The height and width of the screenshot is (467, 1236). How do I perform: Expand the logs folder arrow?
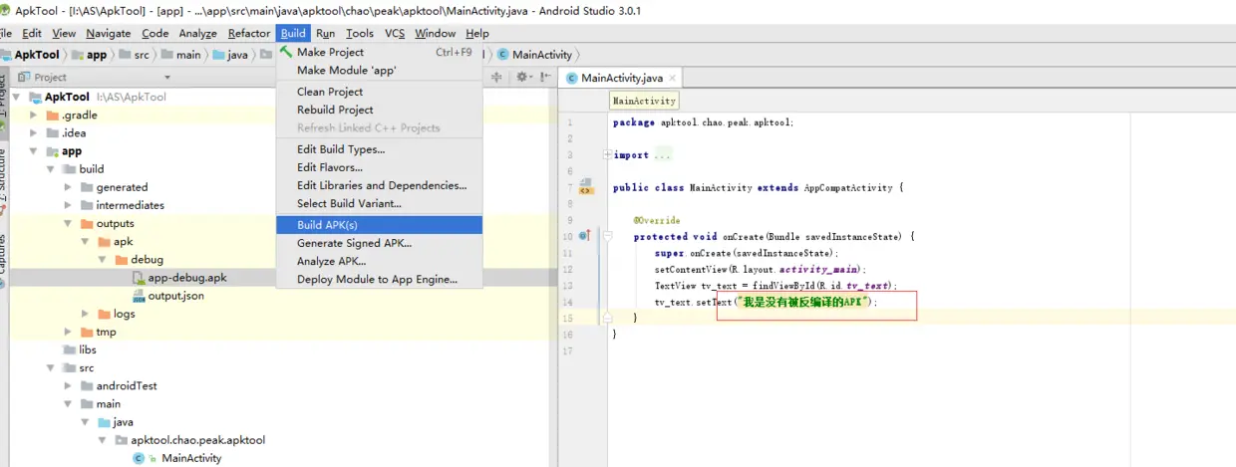pos(86,314)
